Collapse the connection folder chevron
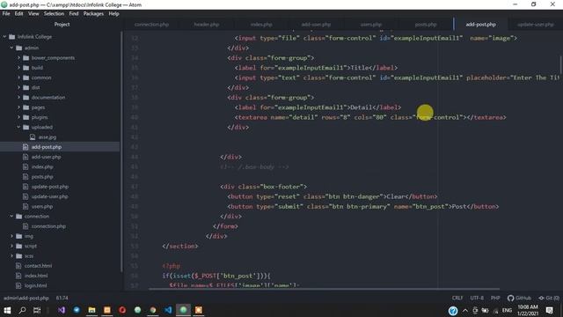 [11, 216]
